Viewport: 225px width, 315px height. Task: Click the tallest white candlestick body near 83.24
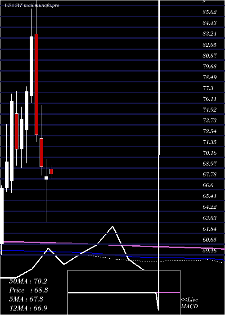pyautogui.click(x=31, y=66)
